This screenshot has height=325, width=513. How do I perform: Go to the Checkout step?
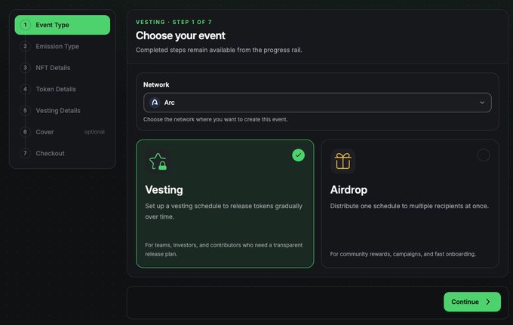pos(62,153)
